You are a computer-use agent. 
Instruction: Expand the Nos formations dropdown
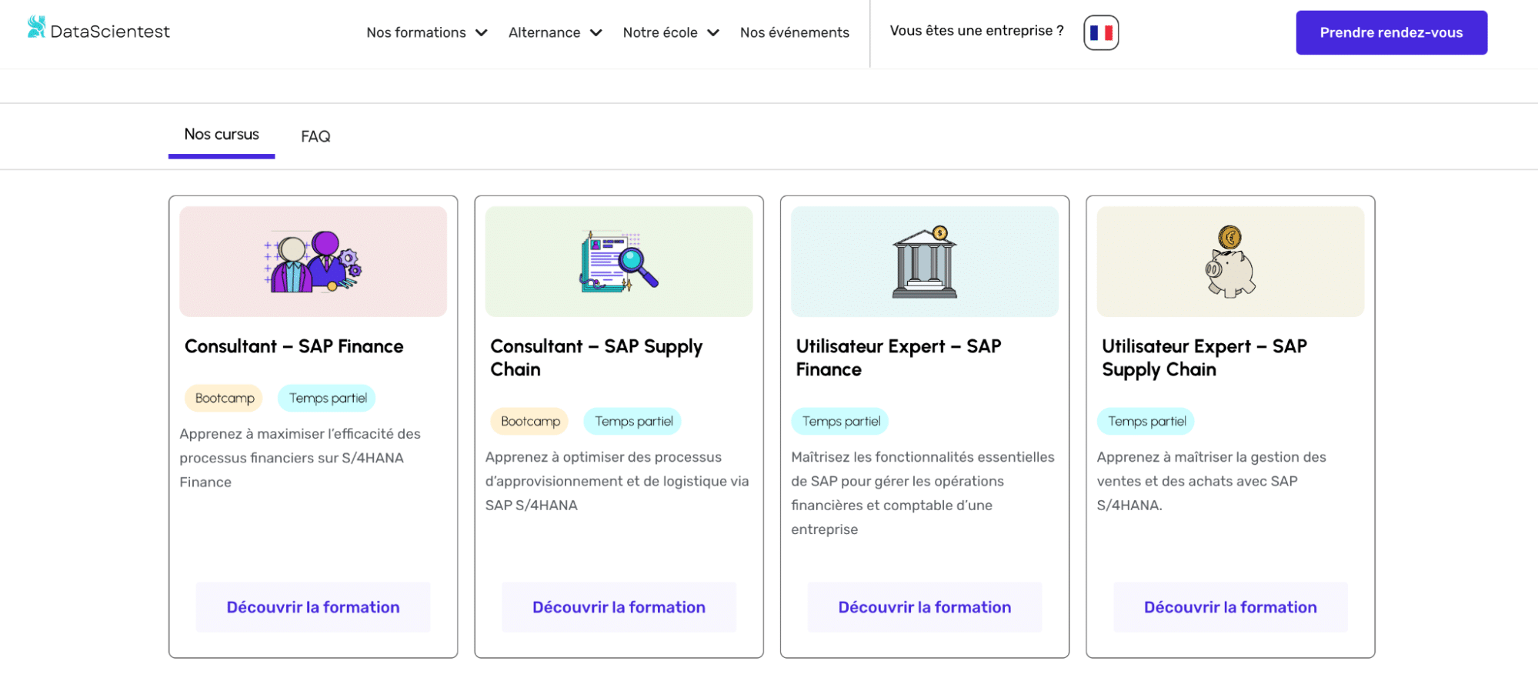[x=427, y=32]
